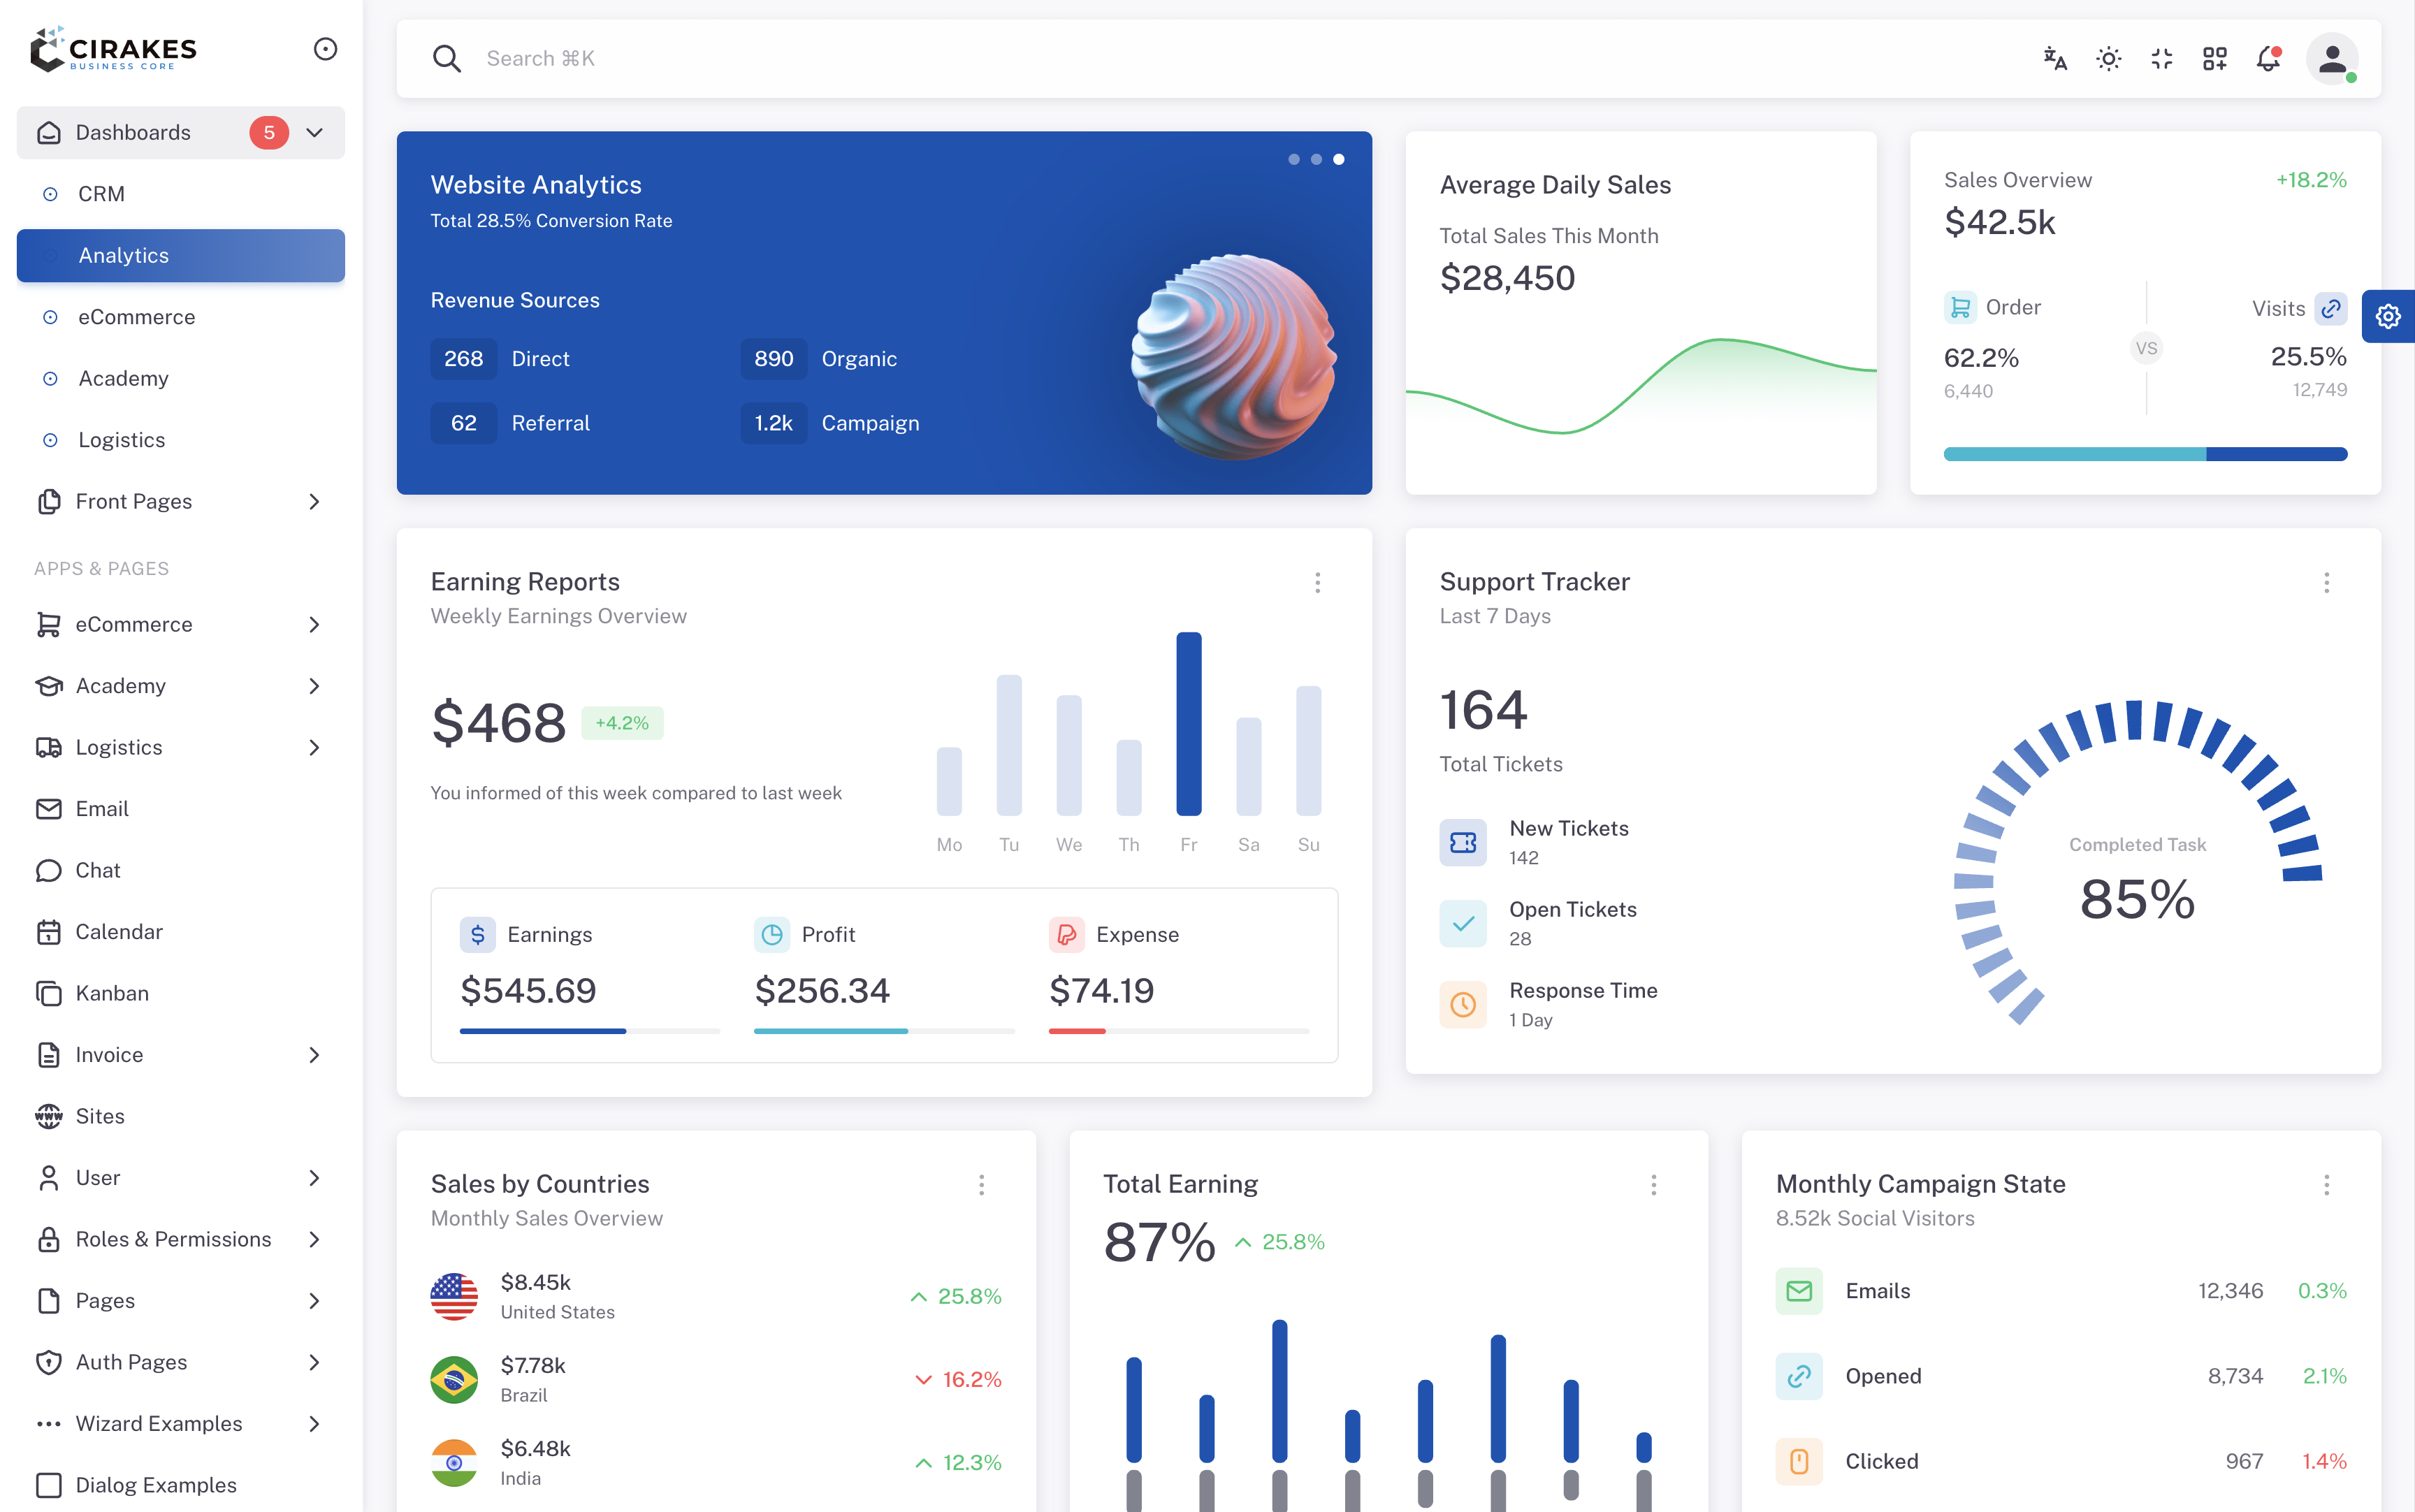Toggle the Visits link icon in Sales Overview
Viewport: 2415px width, 1512px height.
2331,308
